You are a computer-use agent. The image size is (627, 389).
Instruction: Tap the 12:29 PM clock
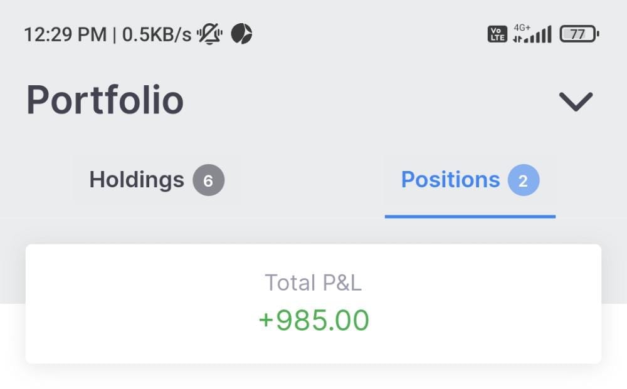[x=65, y=34]
